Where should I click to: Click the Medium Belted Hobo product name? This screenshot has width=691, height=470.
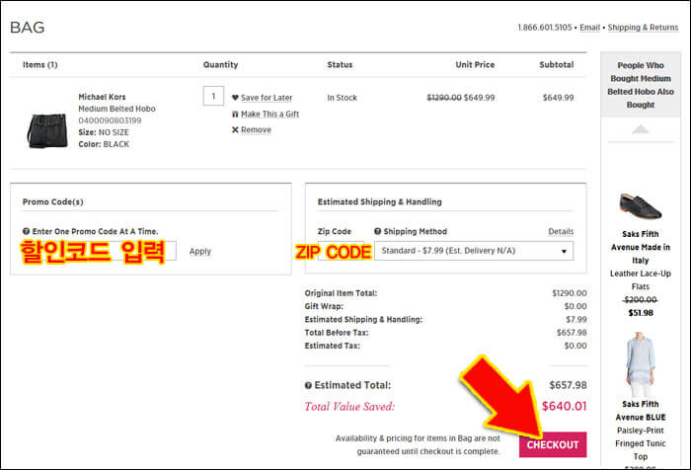[116, 109]
